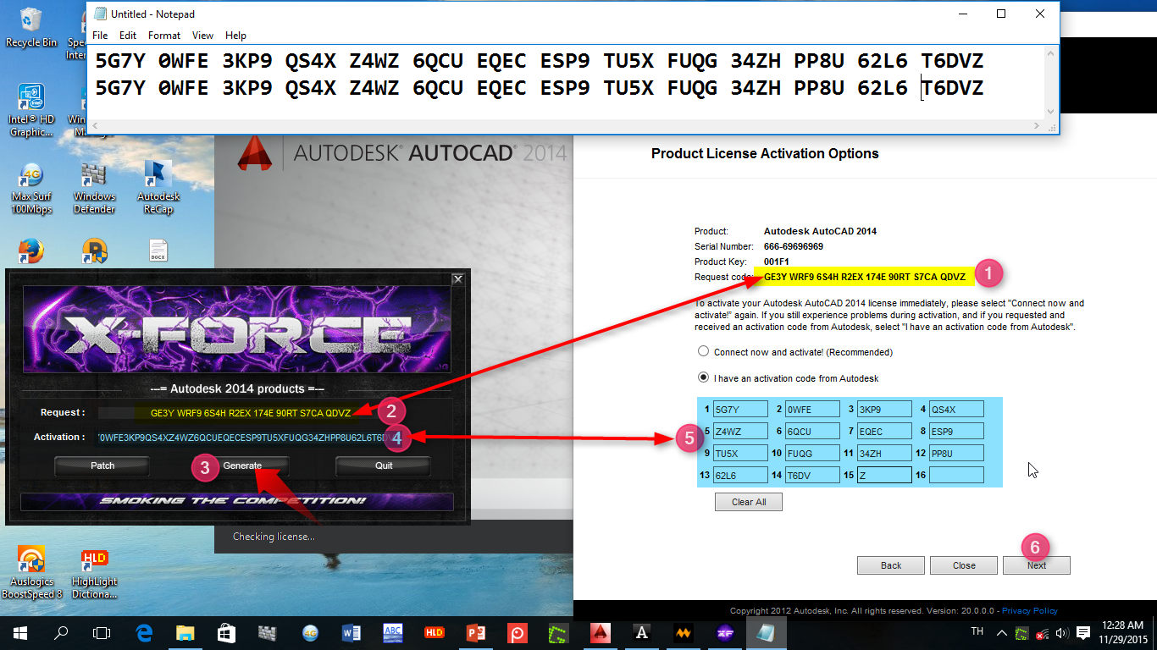
Task: Click the Generate button in X-Force
Action: point(242,465)
